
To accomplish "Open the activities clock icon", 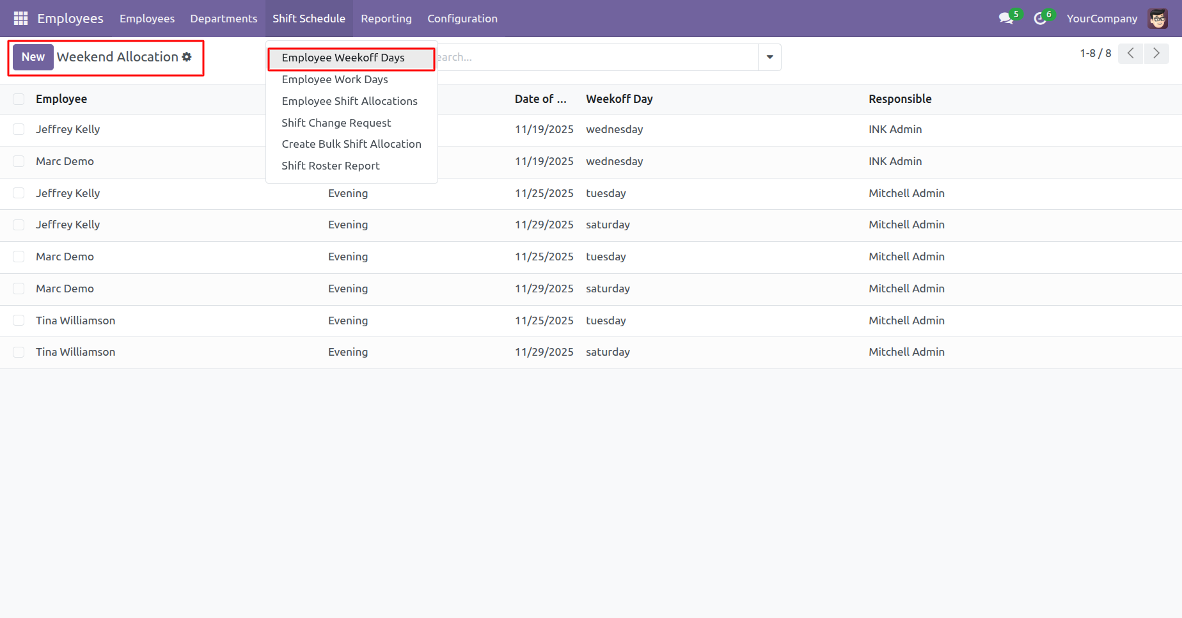I will (x=1040, y=19).
